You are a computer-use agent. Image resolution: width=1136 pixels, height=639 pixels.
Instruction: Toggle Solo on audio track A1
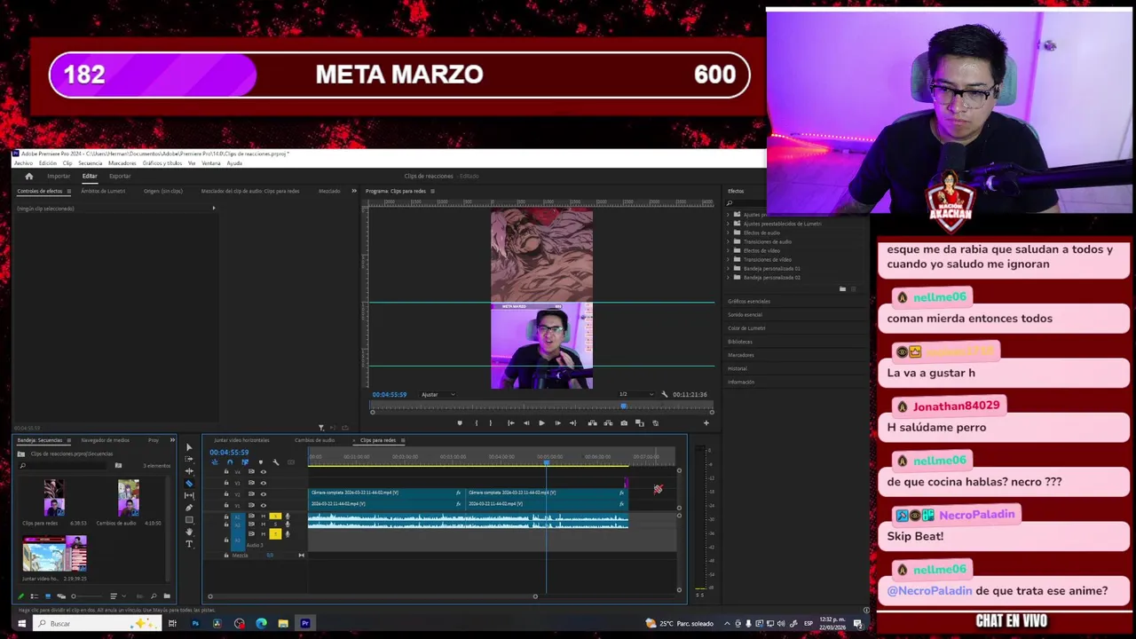275,516
